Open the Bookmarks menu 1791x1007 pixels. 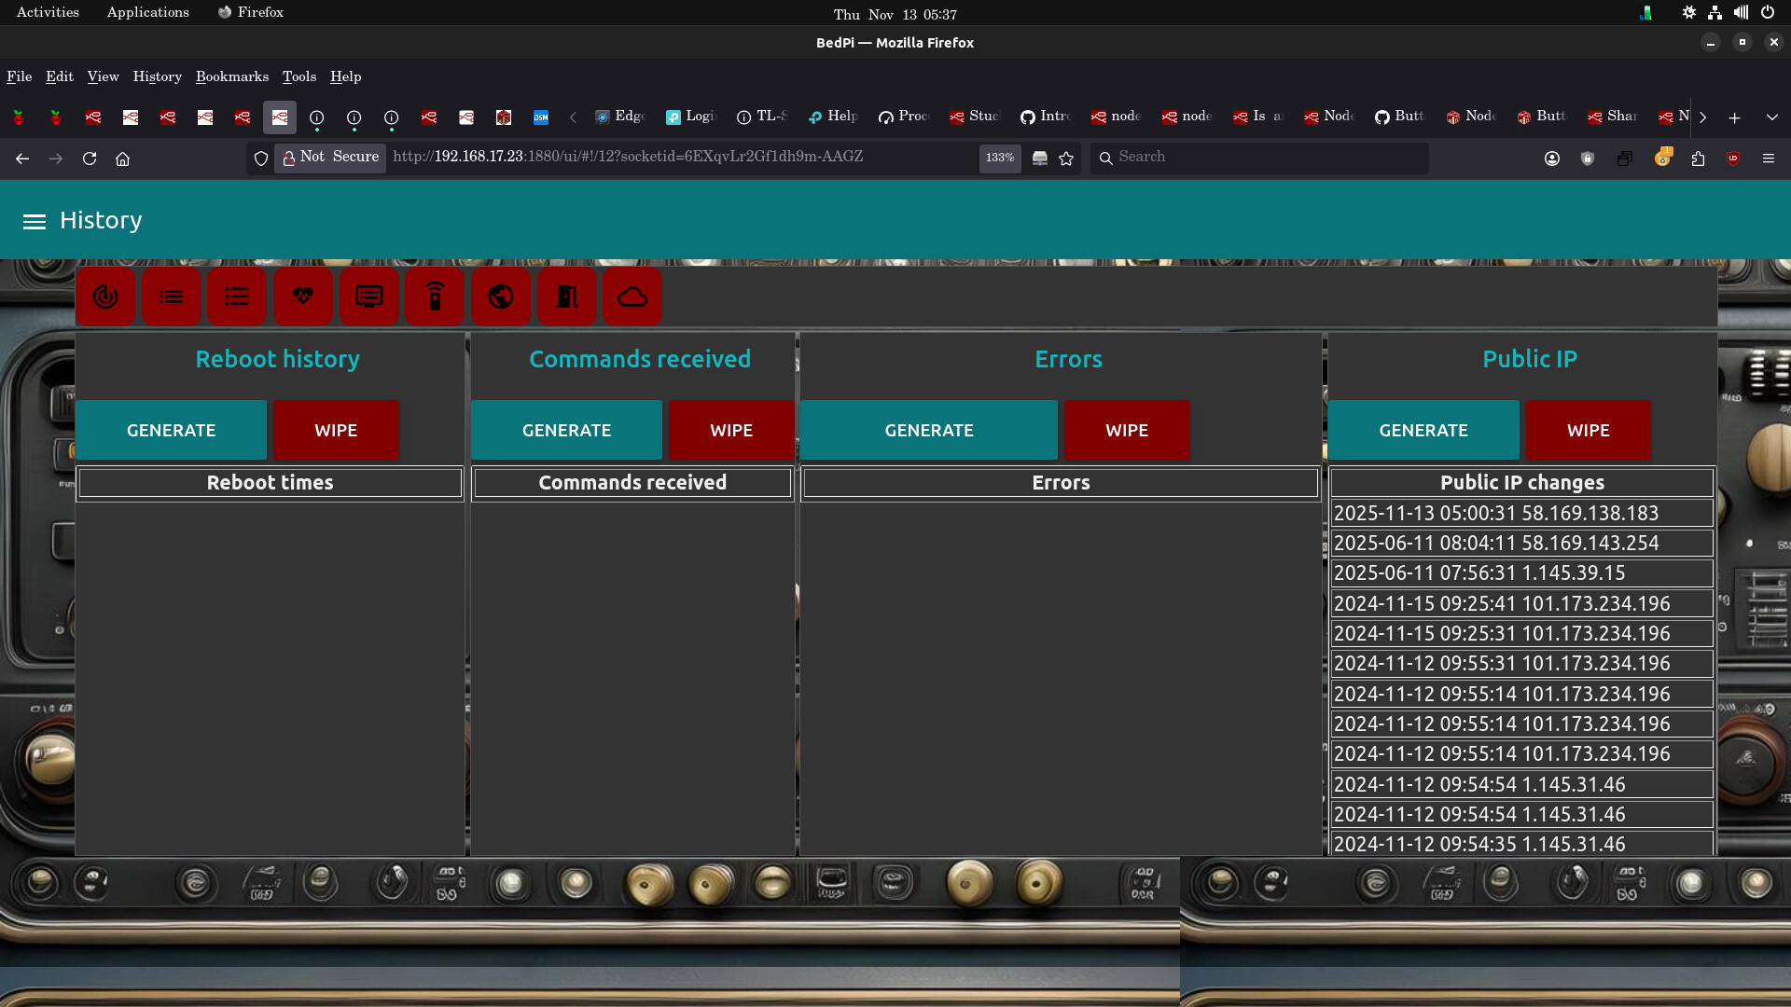[x=231, y=76]
